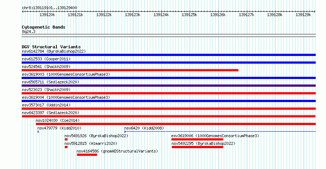The height and width of the screenshot is (169, 326).
Task: Click the ruler's right end arrow
Action: pyautogui.click(x=315, y=12)
